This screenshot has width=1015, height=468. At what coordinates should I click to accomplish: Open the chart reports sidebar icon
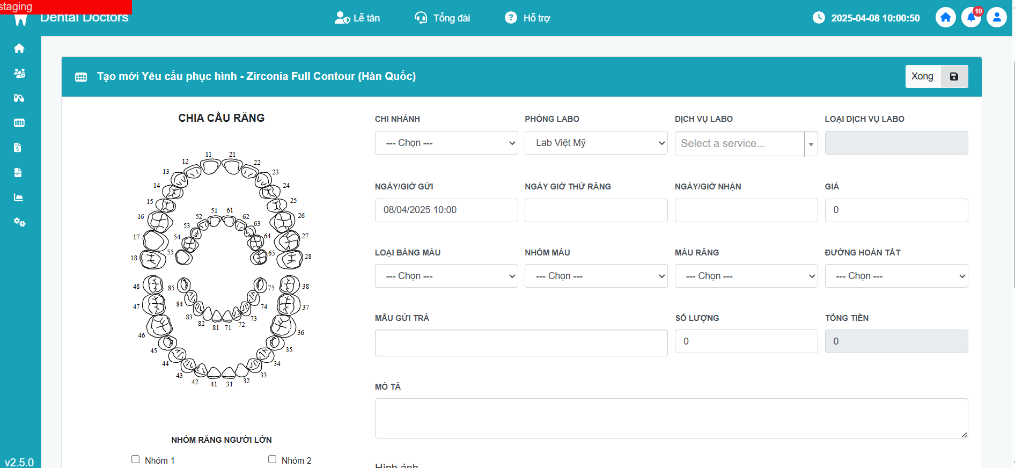[19, 198]
